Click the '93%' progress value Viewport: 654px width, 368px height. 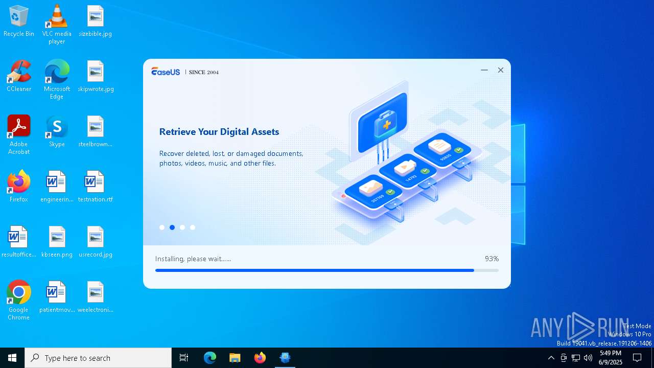pos(492,259)
